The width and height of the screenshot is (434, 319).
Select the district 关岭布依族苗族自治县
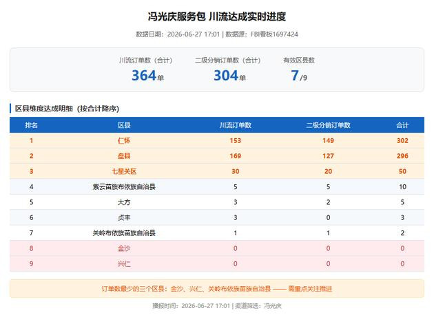pos(124,233)
